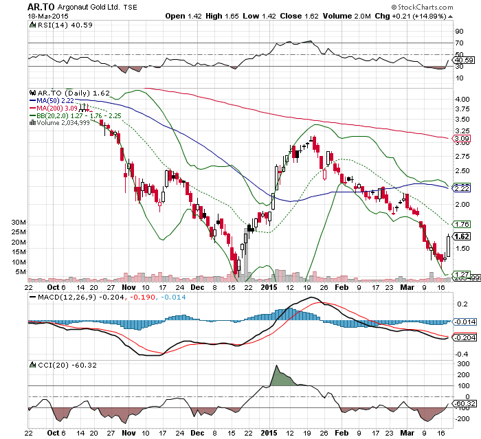
Task: Click the Oct 6 label on bottom axis
Action: click(56, 433)
